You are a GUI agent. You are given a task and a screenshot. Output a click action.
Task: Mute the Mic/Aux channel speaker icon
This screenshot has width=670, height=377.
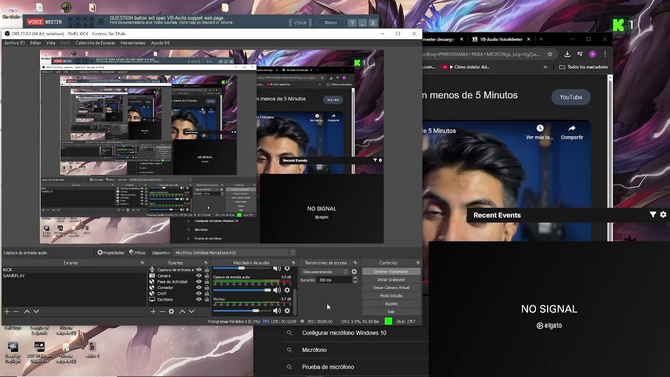coord(277,311)
